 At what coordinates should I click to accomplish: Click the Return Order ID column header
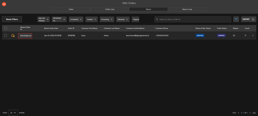click(x=25, y=28)
